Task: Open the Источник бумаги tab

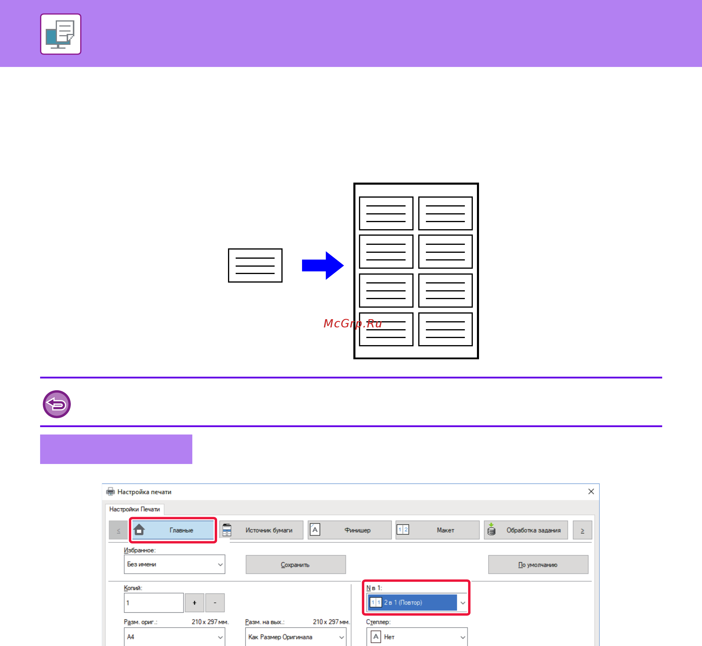Action: pyautogui.click(x=262, y=530)
